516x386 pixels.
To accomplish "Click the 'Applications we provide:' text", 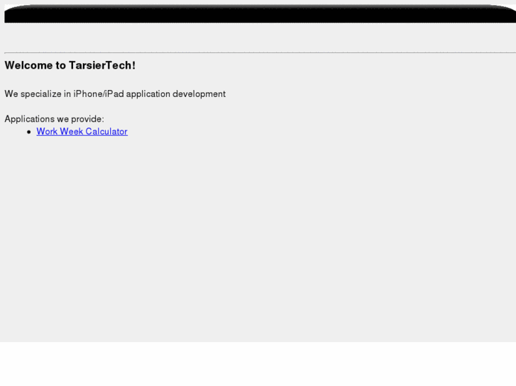I will coord(55,119).
